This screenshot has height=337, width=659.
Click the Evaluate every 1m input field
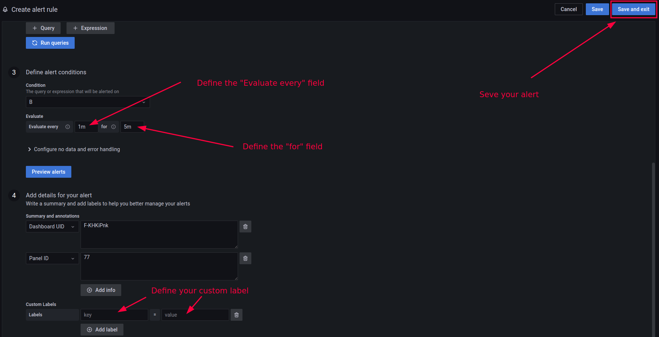point(86,127)
